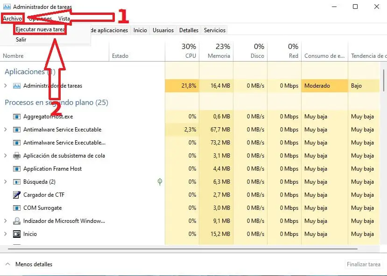Sort processes by the CPU column
Image resolution: width=387 pixels, height=276 pixels.
pyautogui.click(x=182, y=51)
